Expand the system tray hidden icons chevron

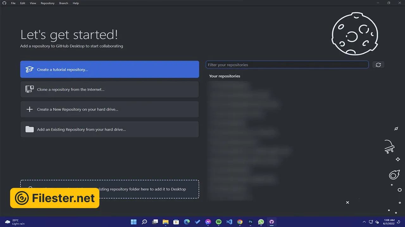pos(364,222)
